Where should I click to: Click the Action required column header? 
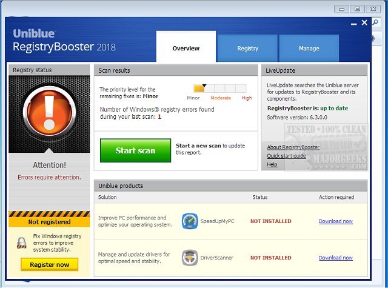336,197
